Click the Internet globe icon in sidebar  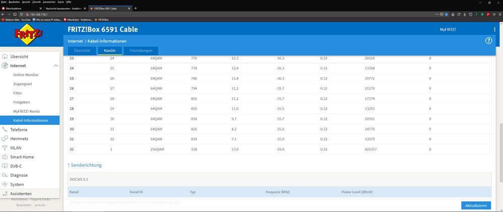(x=5, y=66)
